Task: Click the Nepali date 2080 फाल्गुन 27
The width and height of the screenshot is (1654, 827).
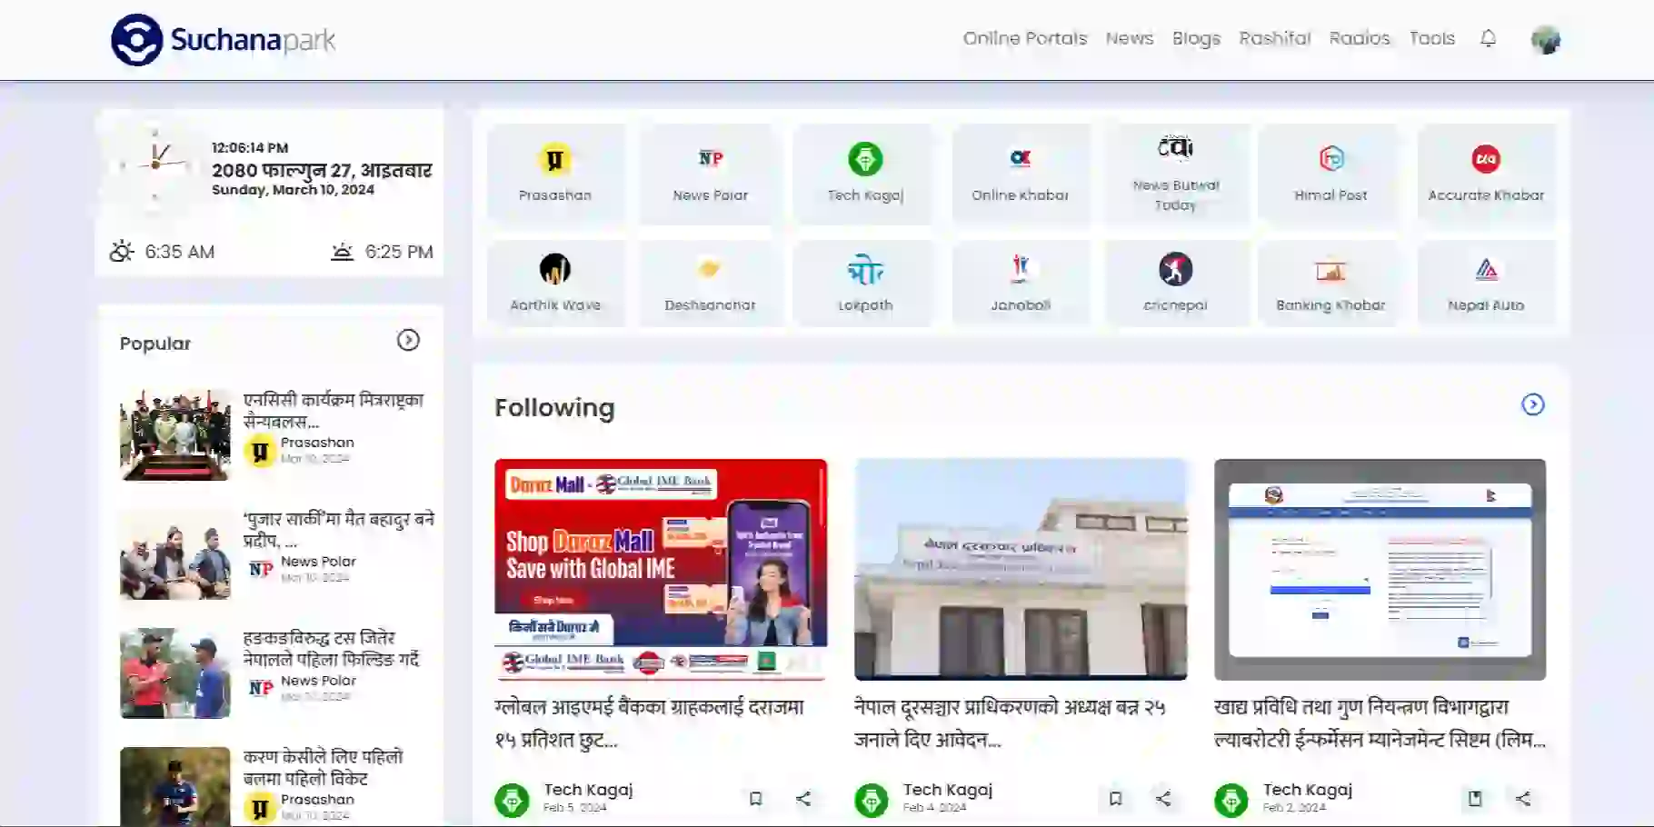Action: pyautogui.click(x=322, y=170)
